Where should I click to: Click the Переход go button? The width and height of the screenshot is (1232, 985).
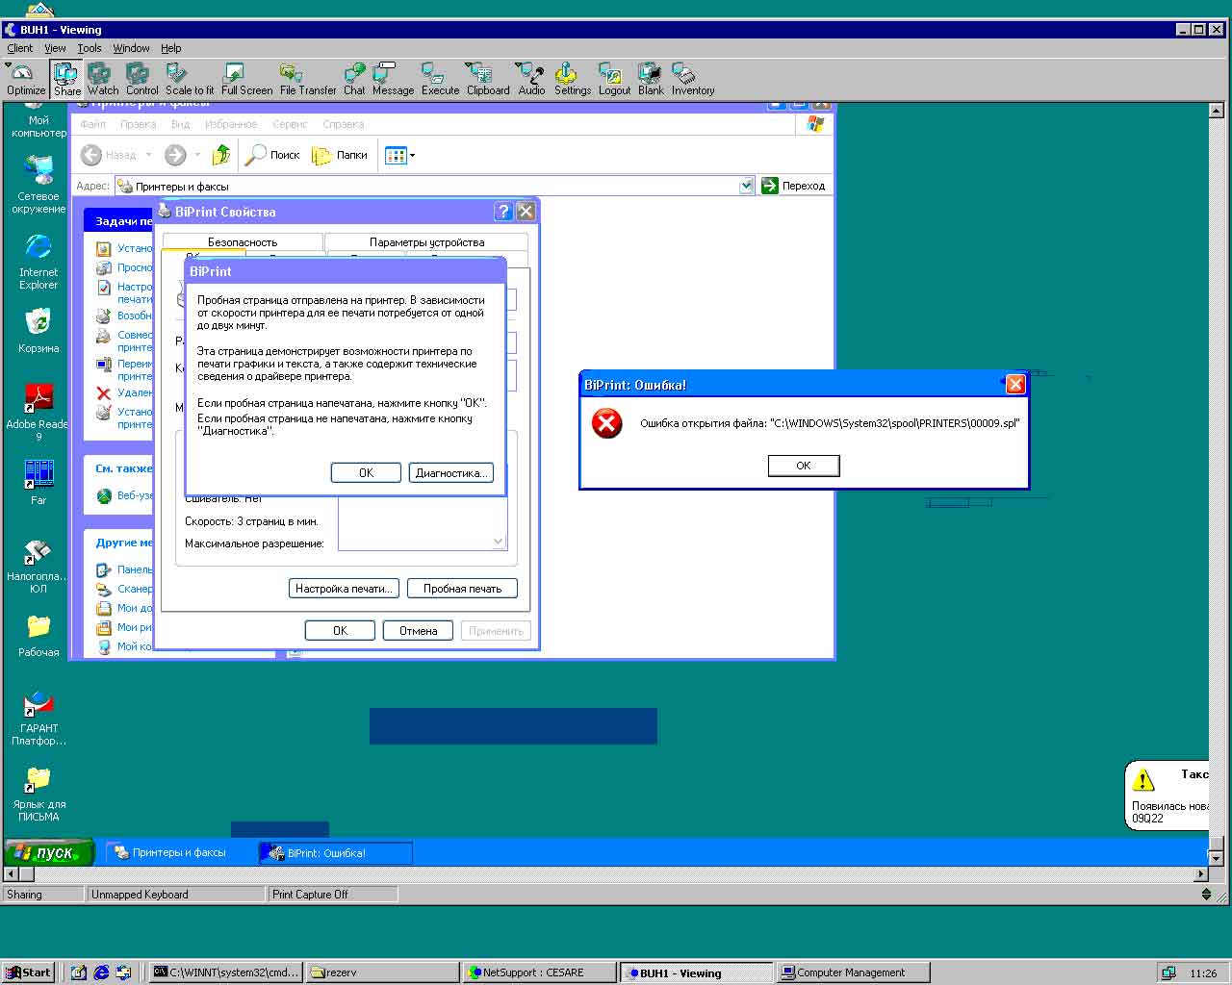click(793, 186)
